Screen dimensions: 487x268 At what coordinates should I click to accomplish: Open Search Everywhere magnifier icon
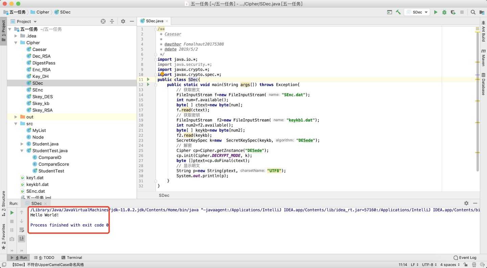(x=473, y=12)
